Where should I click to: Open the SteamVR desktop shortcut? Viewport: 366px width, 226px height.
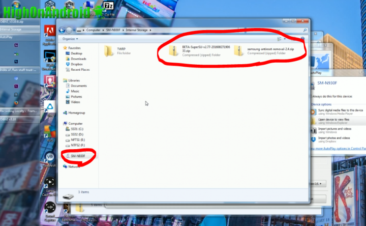click(49, 160)
